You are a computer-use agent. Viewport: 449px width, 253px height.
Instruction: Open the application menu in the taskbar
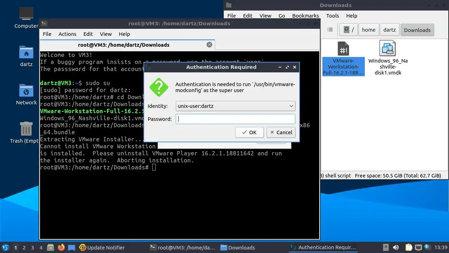click(5, 247)
